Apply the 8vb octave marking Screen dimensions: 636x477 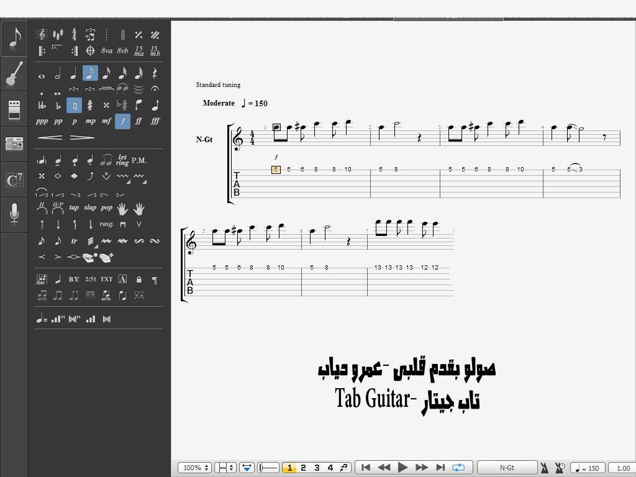[x=122, y=51]
